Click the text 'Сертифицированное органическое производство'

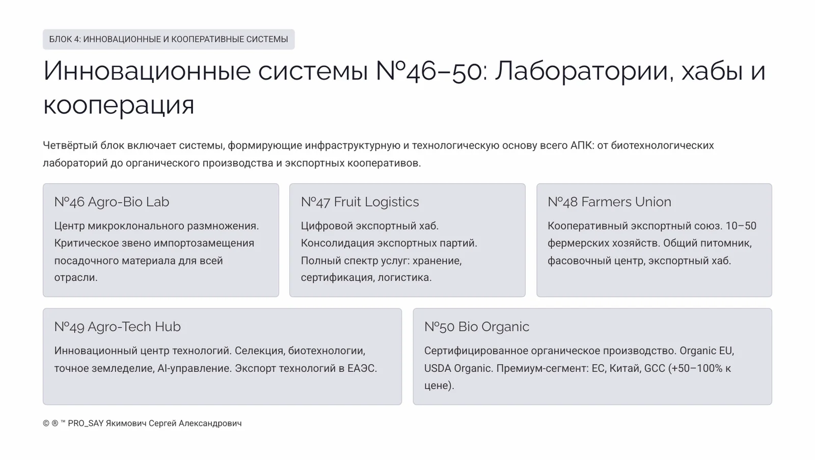coord(549,351)
